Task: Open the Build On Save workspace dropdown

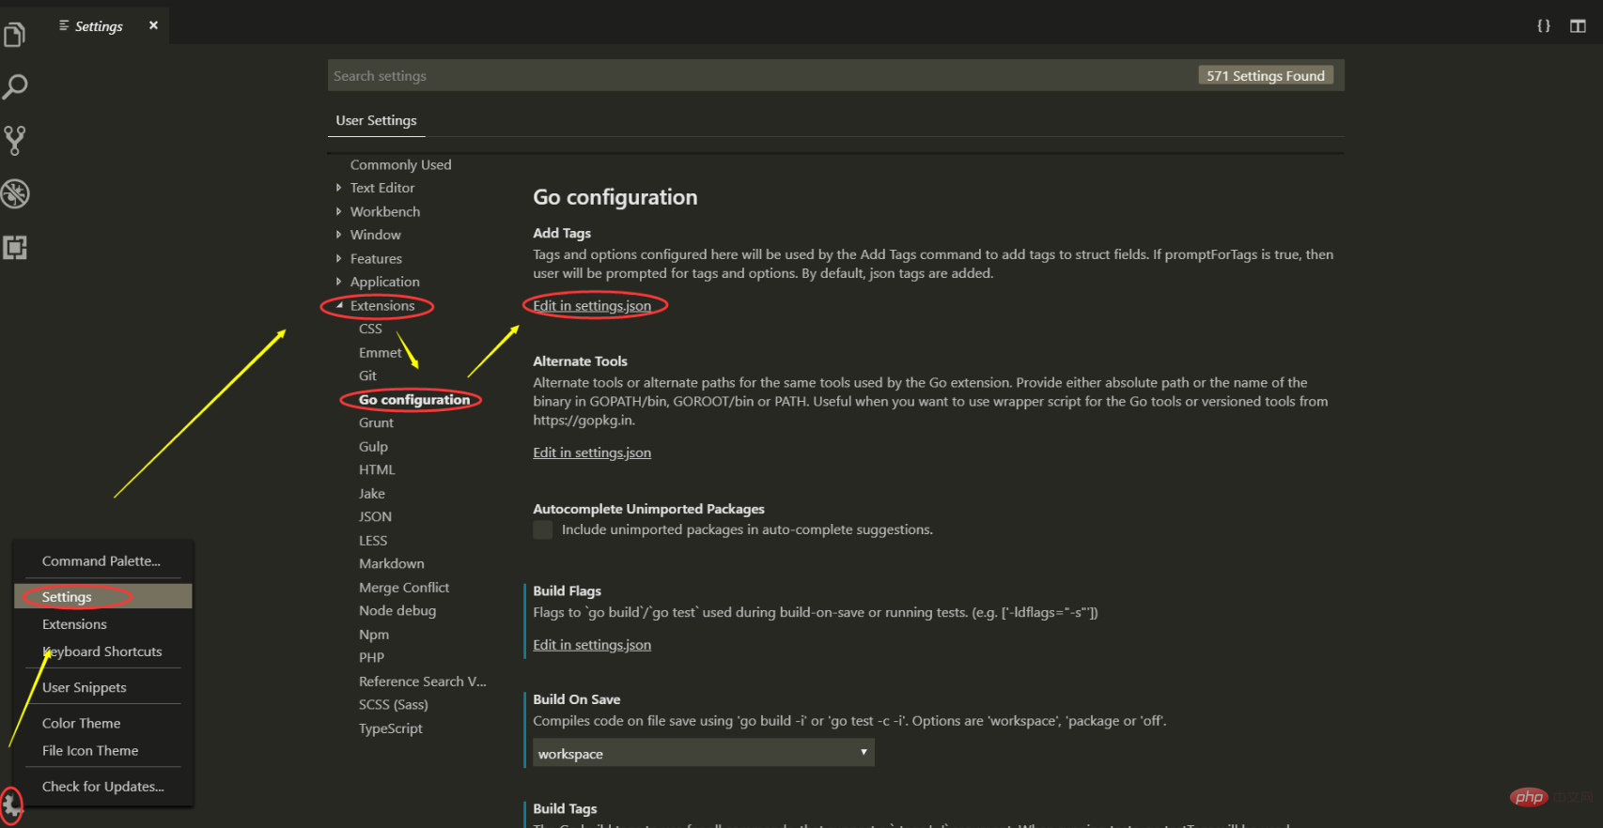Action: pos(704,753)
